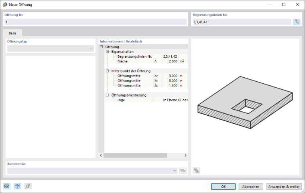Screen dimensions: 305x193
Task: Open the formula fx icon
Action: 28,186
